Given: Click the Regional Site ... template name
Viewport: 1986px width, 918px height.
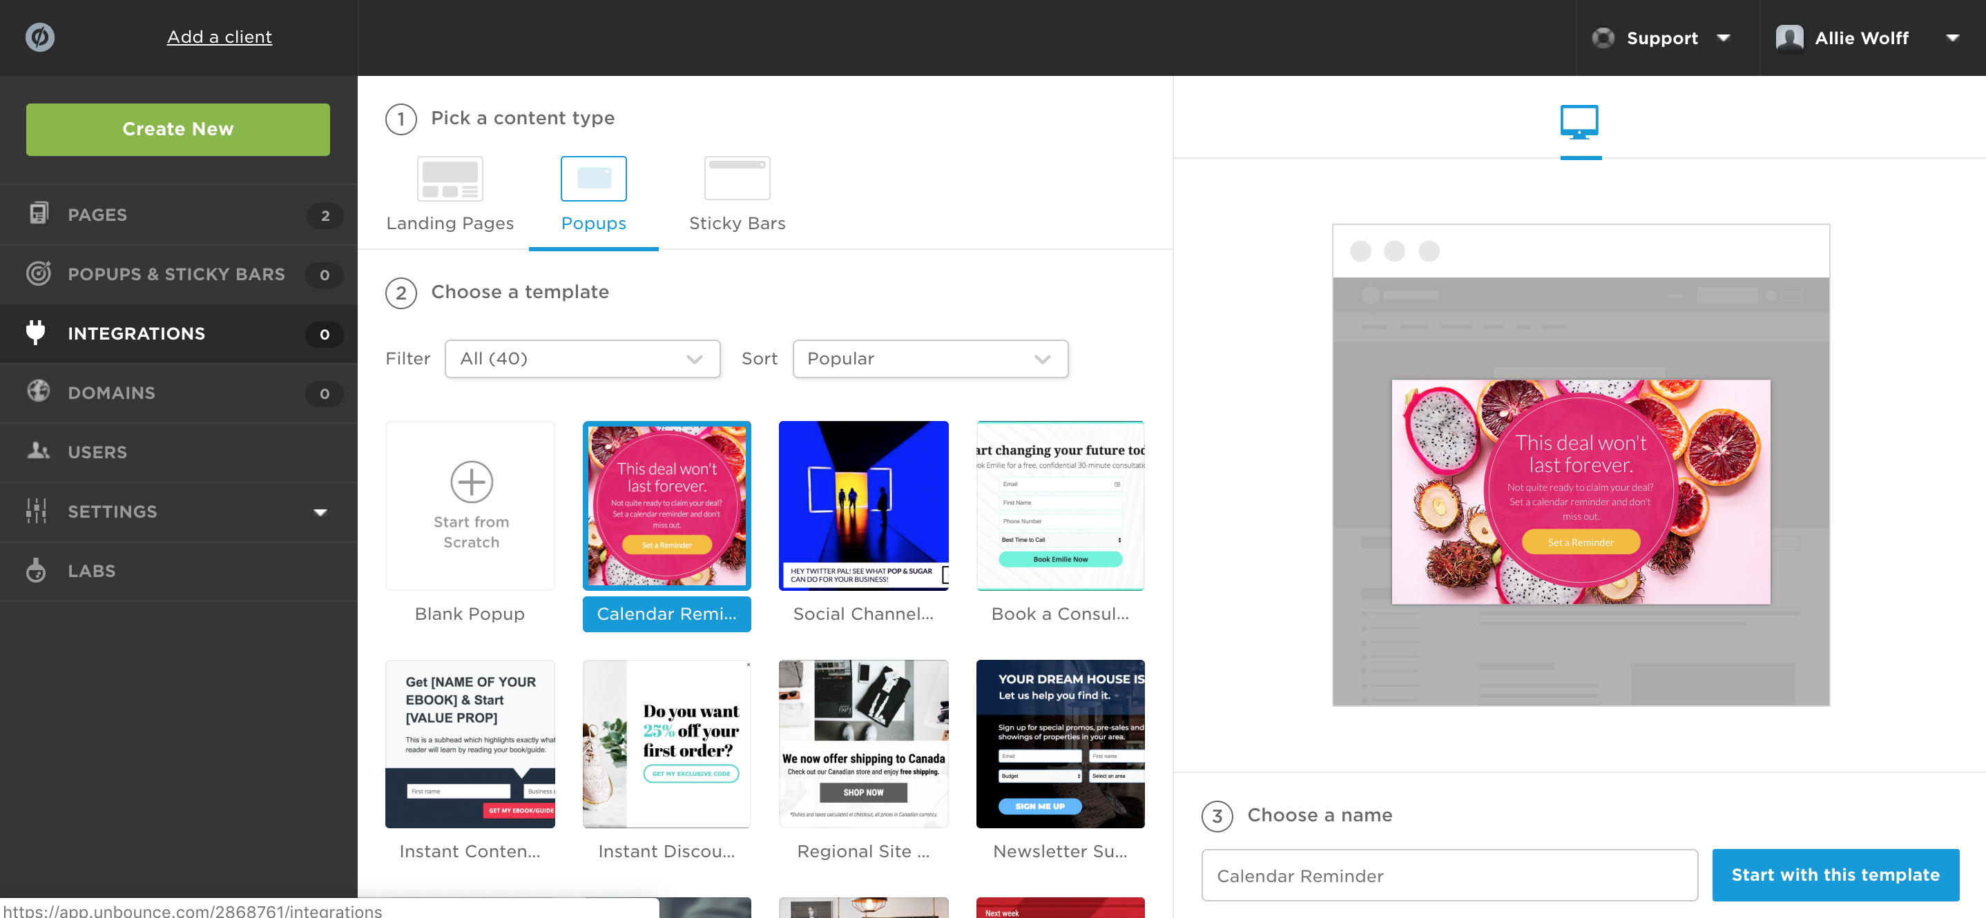Looking at the screenshot, I should pos(863,852).
